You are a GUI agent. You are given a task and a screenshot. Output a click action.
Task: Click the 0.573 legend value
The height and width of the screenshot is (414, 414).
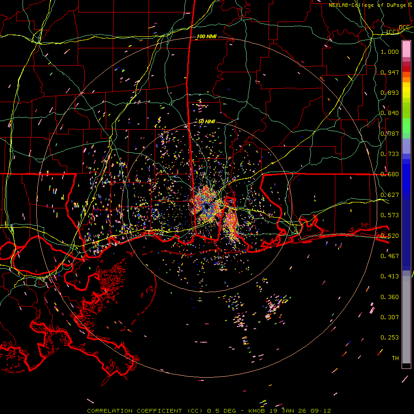point(390,215)
